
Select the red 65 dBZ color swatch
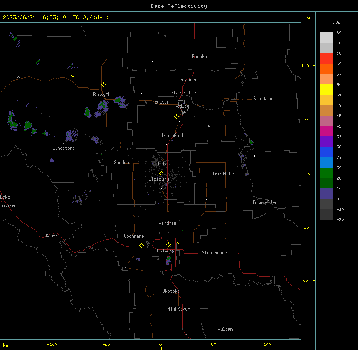tap(326, 58)
